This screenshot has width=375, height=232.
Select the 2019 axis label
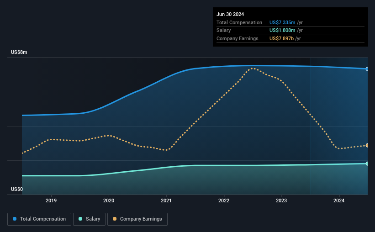(51, 200)
